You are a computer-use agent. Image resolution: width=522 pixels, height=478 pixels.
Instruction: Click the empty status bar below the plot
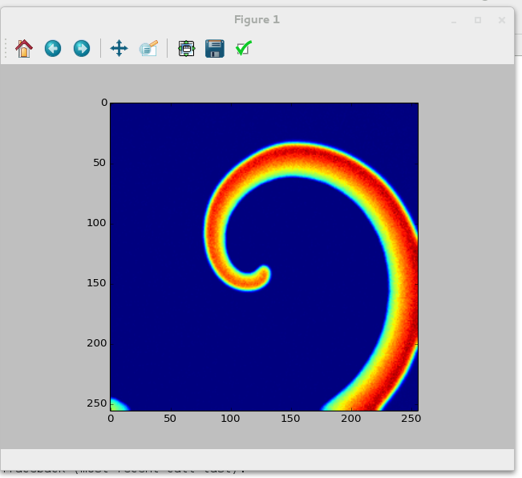click(257, 459)
